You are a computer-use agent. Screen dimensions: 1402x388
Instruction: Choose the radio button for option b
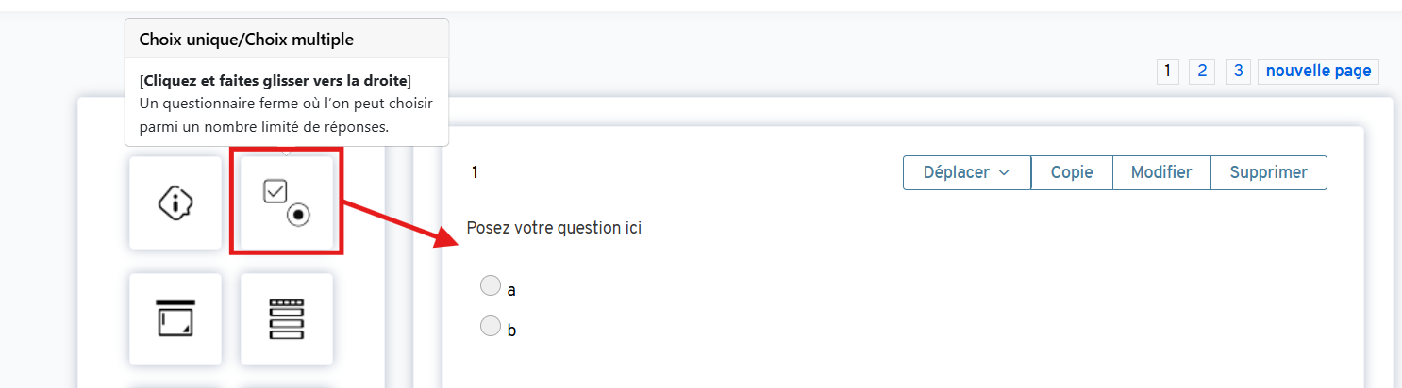[x=491, y=326]
